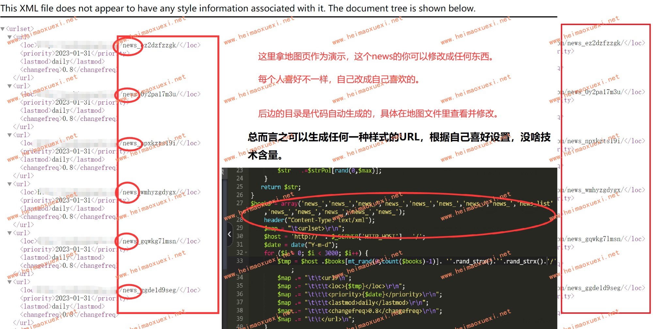
Task: Fold the for loop at line 32
Action: 246,253
